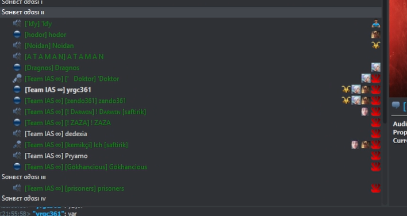Click the sunglasses character badge on 'kfy row
Screen dimensions: 407x216
(375, 24)
